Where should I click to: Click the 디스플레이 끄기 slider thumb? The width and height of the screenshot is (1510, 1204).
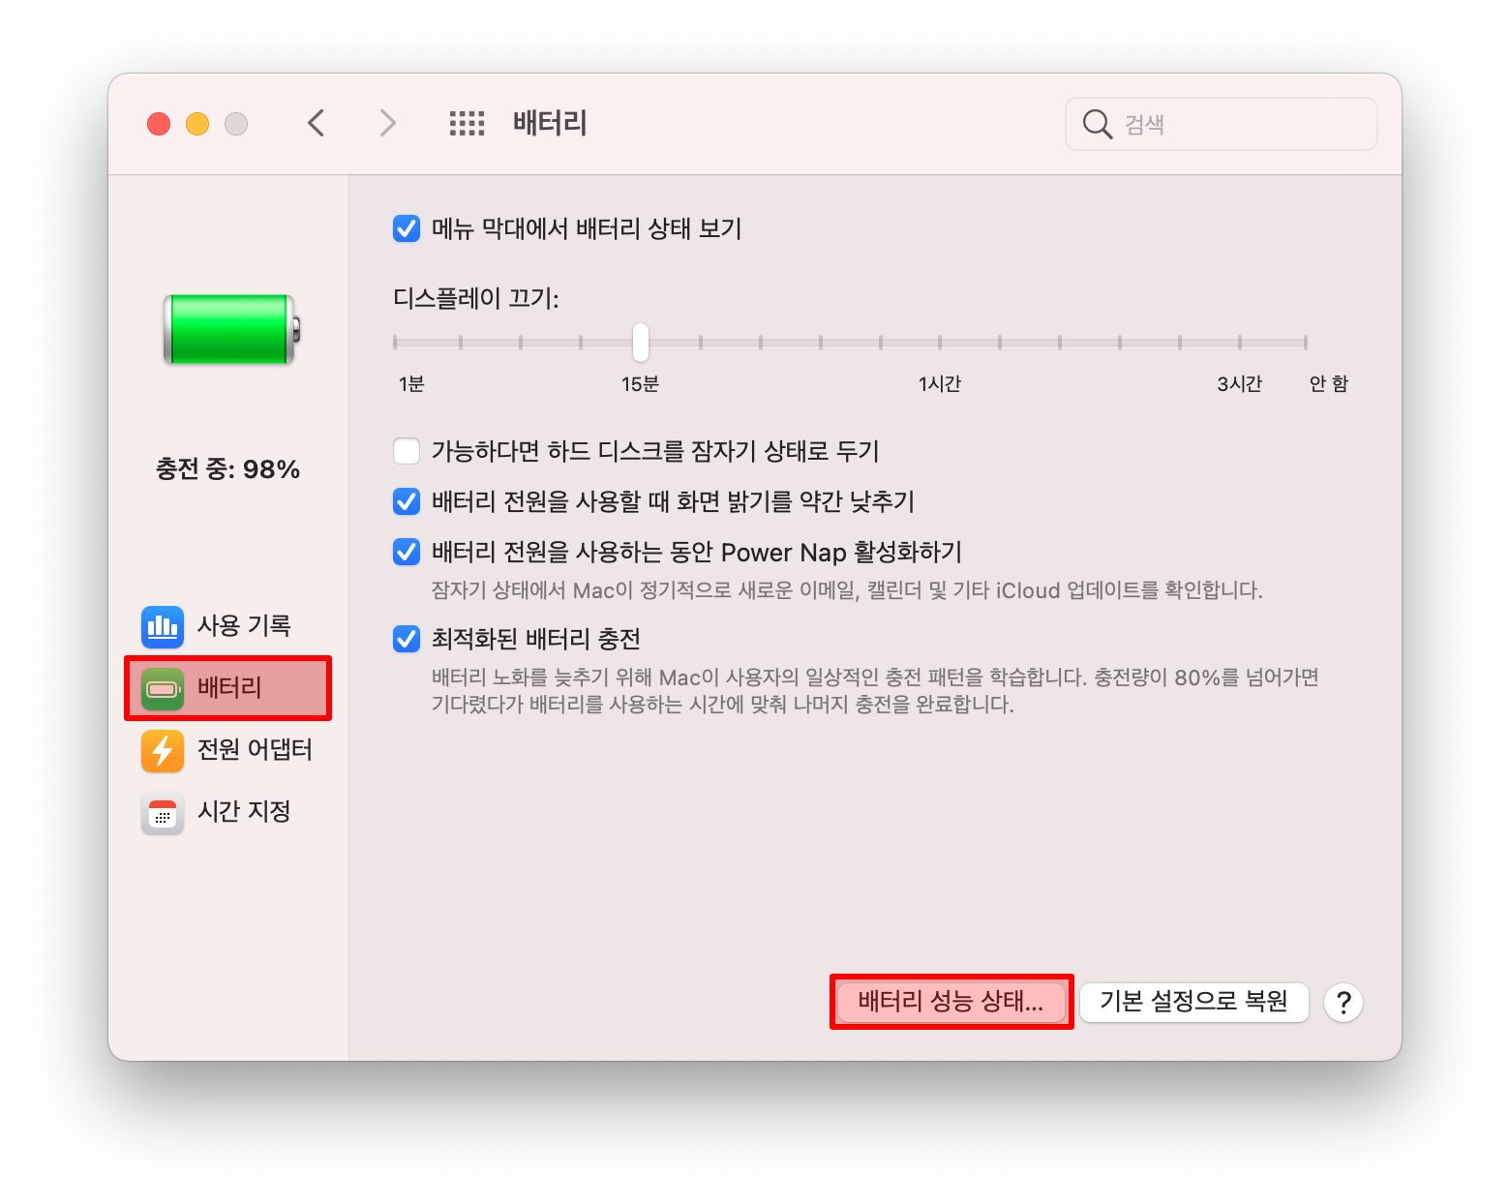point(641,342)
